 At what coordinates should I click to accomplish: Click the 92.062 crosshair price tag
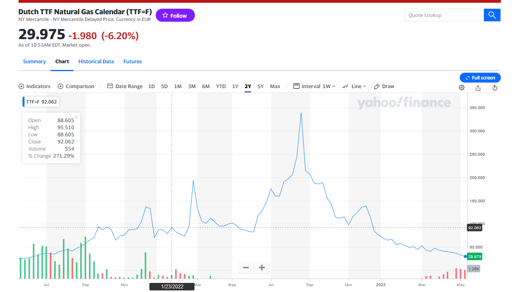pos(474,228)
